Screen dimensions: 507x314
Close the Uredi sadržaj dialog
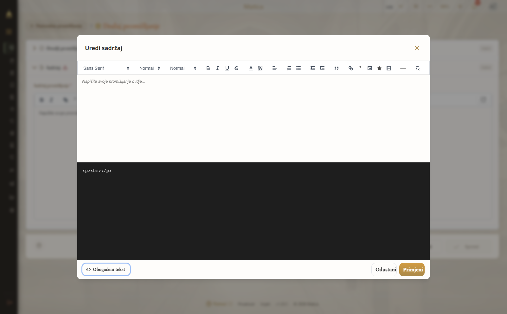click(x=417, y=48)
